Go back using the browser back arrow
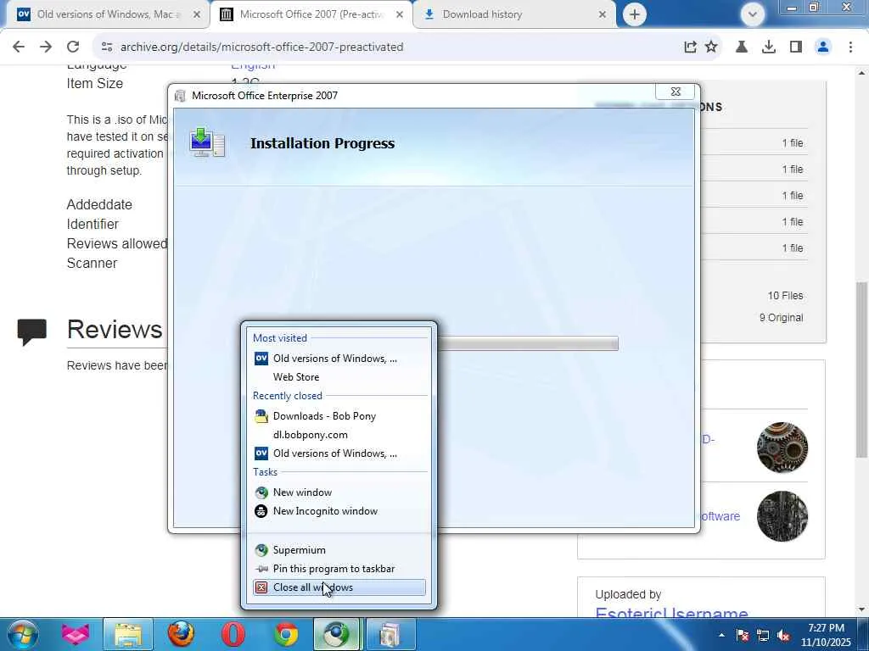 point(19,47)
